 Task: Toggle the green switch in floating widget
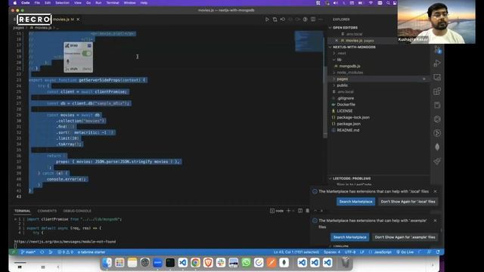(87, 54)
